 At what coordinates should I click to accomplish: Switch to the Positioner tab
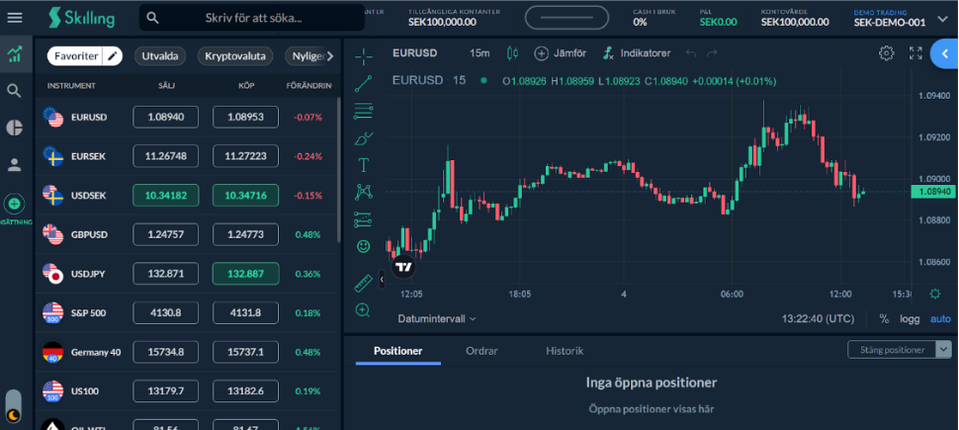[398, 351]
